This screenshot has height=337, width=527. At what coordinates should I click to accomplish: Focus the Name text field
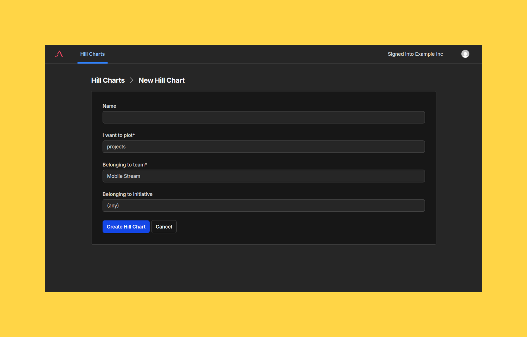(263, 117)
